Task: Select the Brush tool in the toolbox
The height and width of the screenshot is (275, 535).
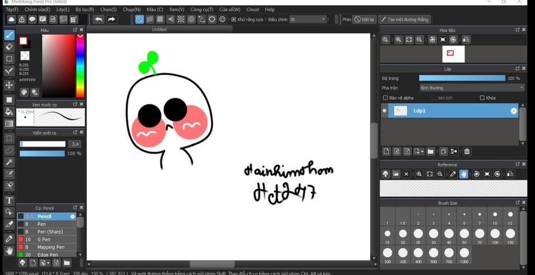Action: [9, 35]
